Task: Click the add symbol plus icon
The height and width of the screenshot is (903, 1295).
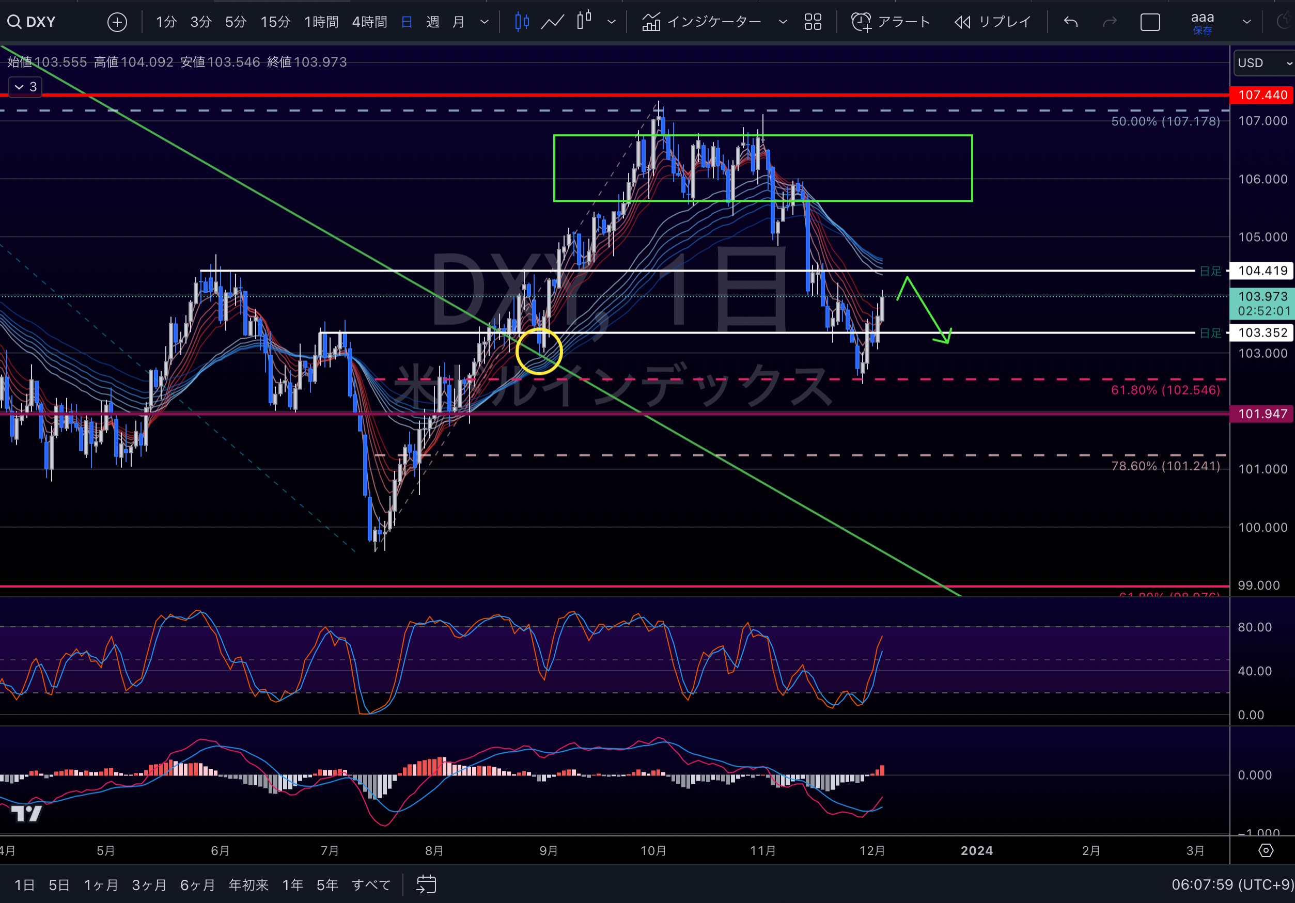Action: 117,22
